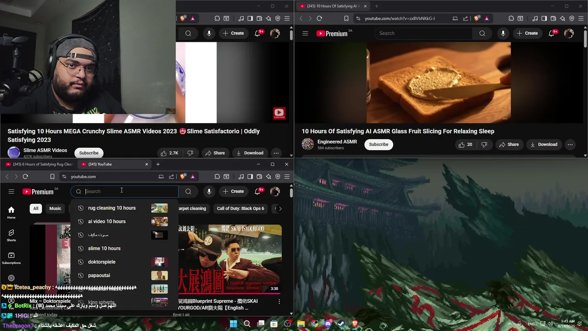
Task: Select the All filter chip
Action: [35, 209]
